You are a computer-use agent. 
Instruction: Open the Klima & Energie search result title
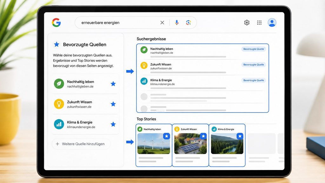[x=161, y=80]
